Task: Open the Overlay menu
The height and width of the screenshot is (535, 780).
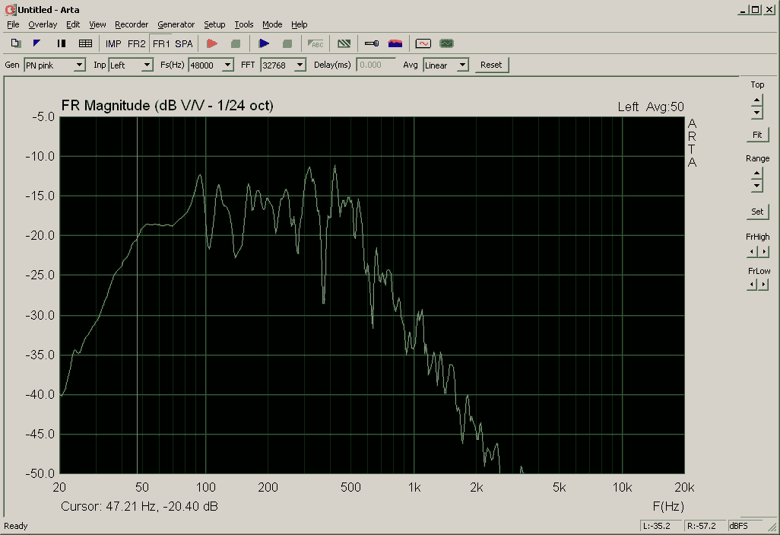Action: (43, 24)
